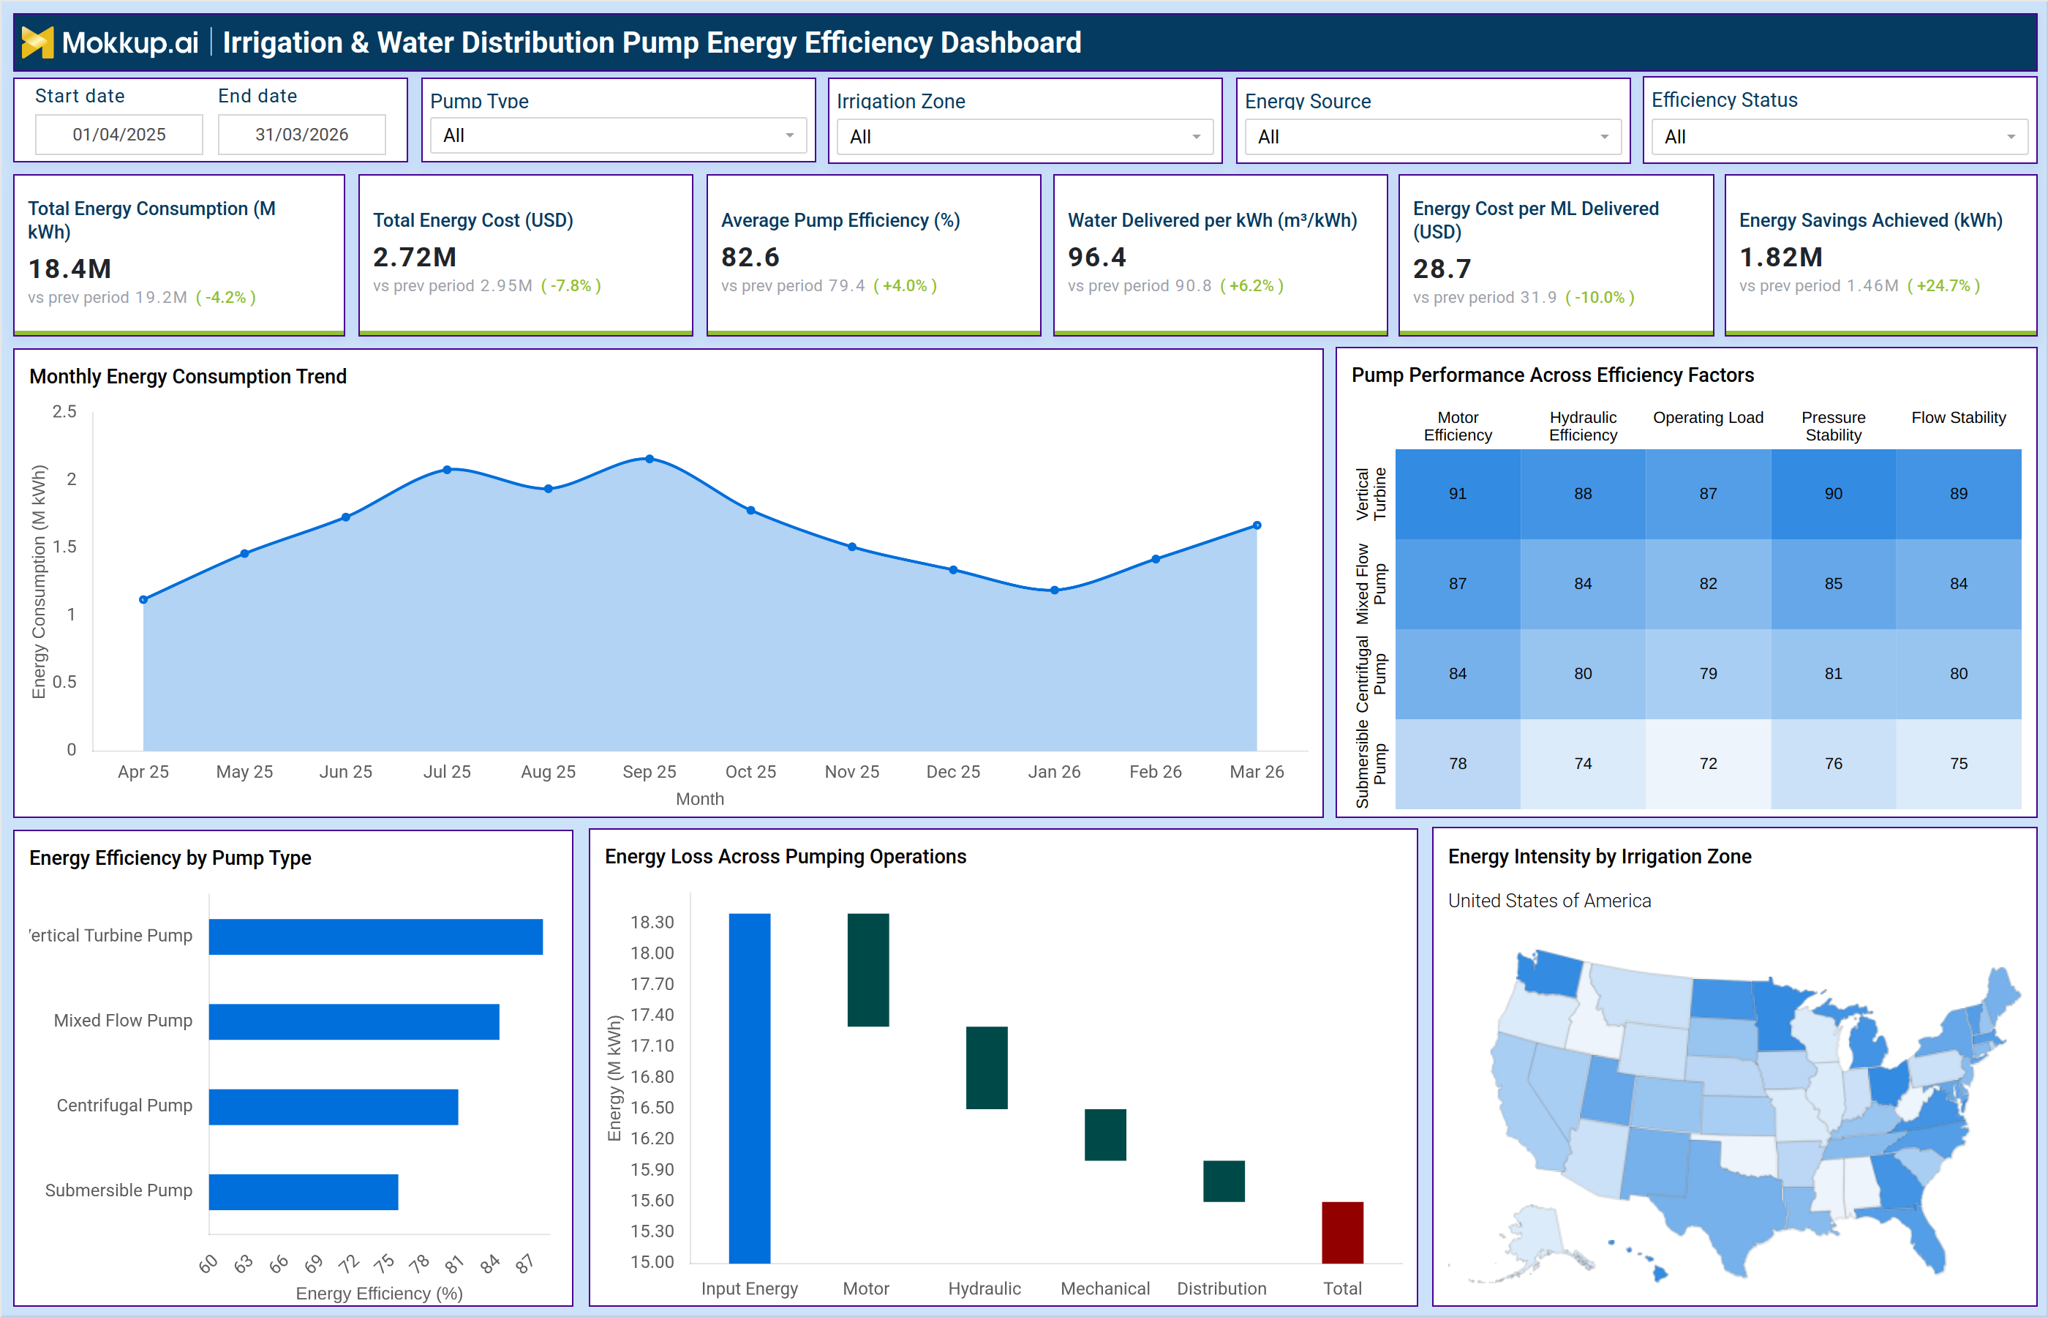
Task: Click the Distribution loss waterfall bar
Action: pos(1224,1181)
